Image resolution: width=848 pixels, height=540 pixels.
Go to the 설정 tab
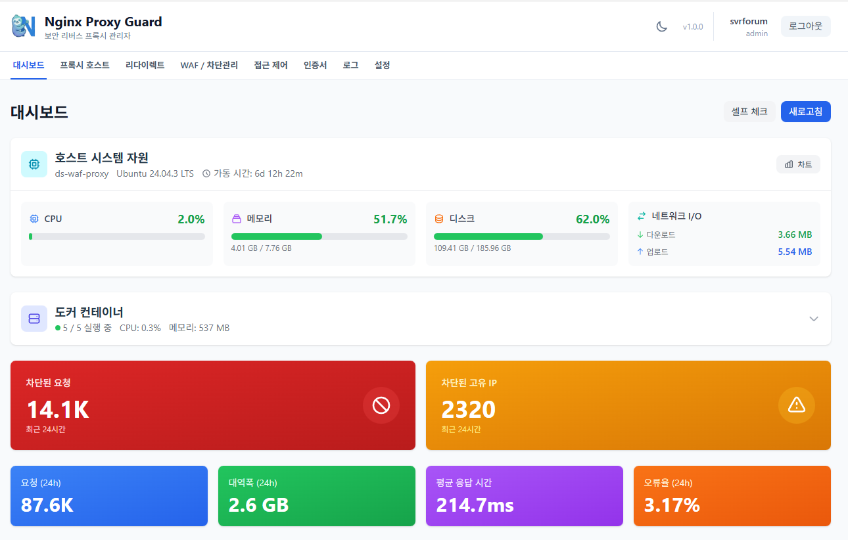(x=382, y=66)
